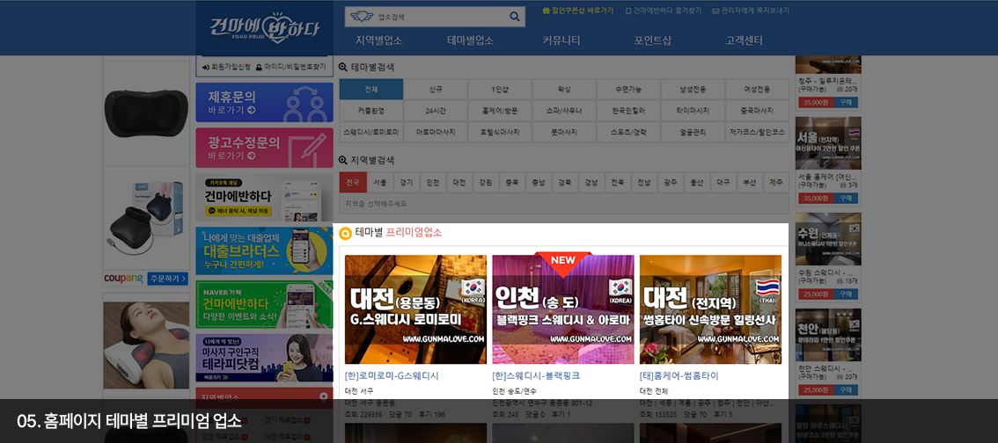Click the map pin icon in the 지역별업소 panel
Viewport: 998px width, 443px height.
tap(323, 396)
